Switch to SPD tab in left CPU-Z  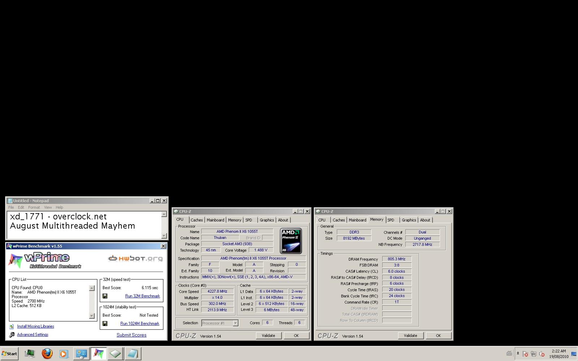point(249,220)
